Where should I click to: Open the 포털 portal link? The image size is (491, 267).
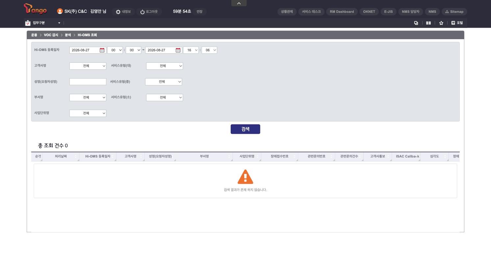coord(457,23)
